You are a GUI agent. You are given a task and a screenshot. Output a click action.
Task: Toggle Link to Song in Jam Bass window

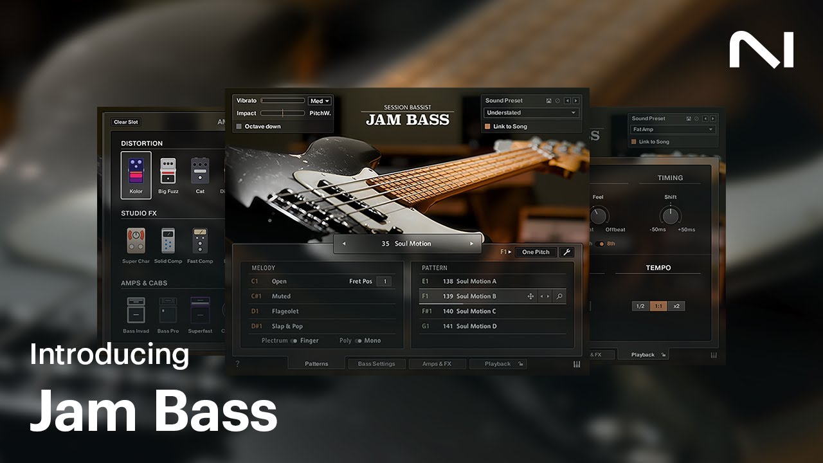(x=487, y=127)
